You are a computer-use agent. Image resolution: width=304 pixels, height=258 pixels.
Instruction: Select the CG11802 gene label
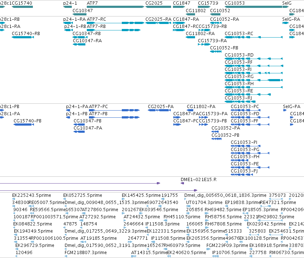click(x=196, y=10)
